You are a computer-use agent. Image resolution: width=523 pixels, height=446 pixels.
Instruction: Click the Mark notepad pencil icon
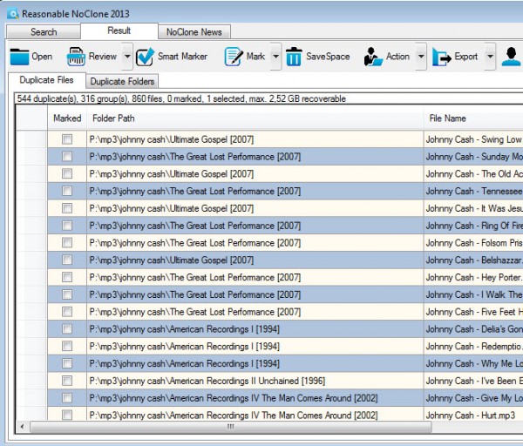234,57
